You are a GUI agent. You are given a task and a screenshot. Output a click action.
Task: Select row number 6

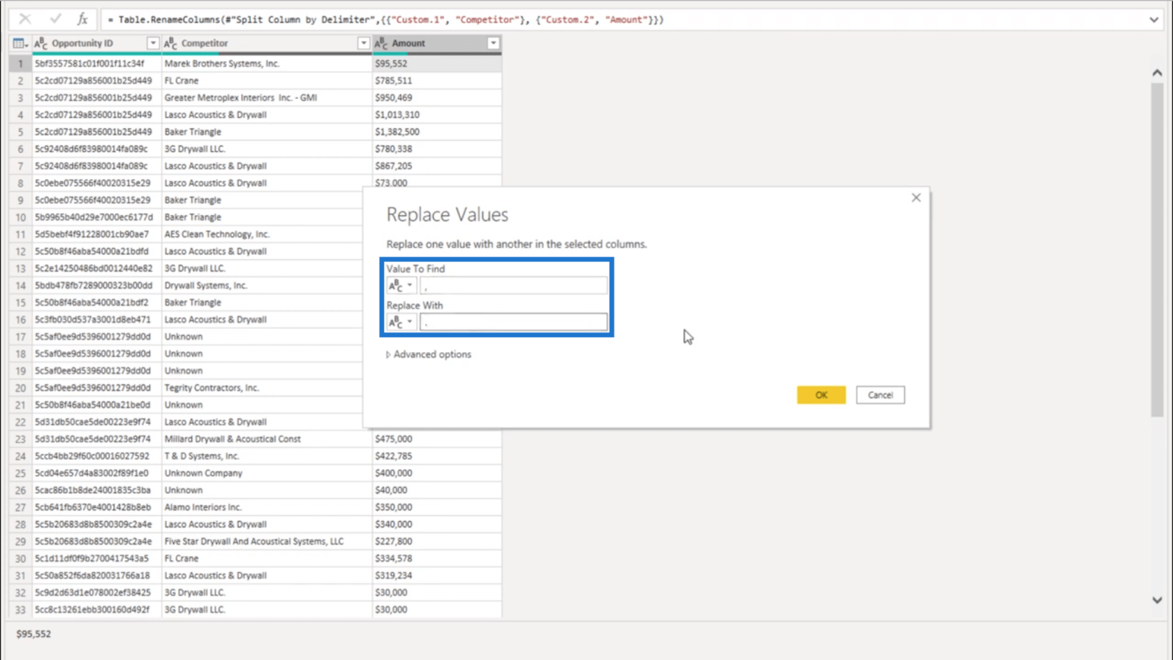(20, 149)
